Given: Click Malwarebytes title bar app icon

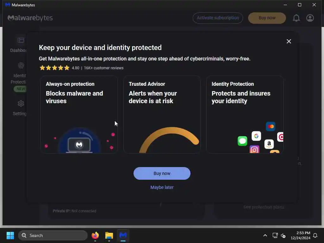Looking at the screenshot, I should point(8,5).
